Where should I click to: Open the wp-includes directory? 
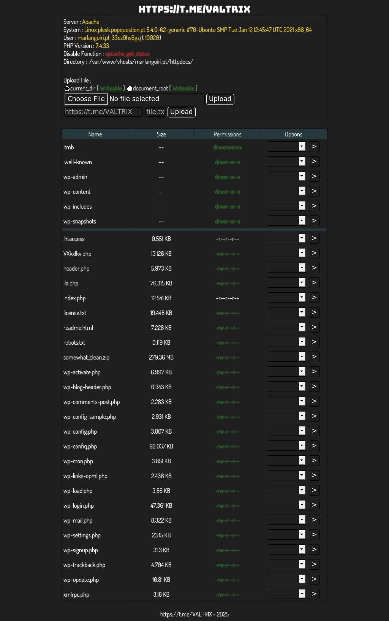coord(77,207)
